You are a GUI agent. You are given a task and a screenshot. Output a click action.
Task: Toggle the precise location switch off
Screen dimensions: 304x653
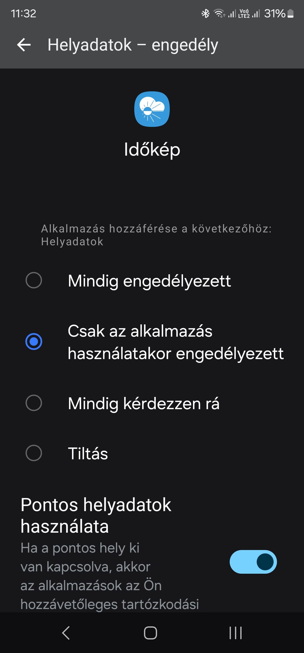253,562
